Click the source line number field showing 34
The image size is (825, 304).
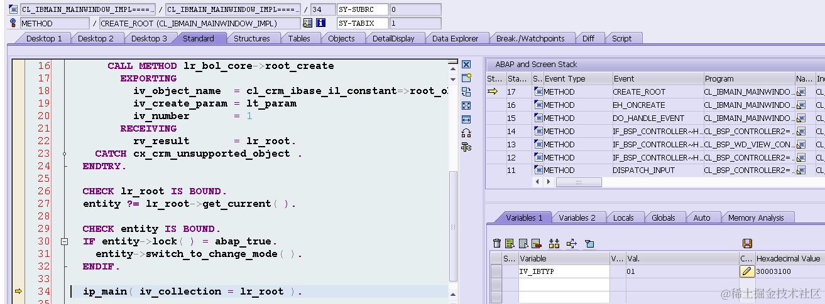(x=323, y=9)
